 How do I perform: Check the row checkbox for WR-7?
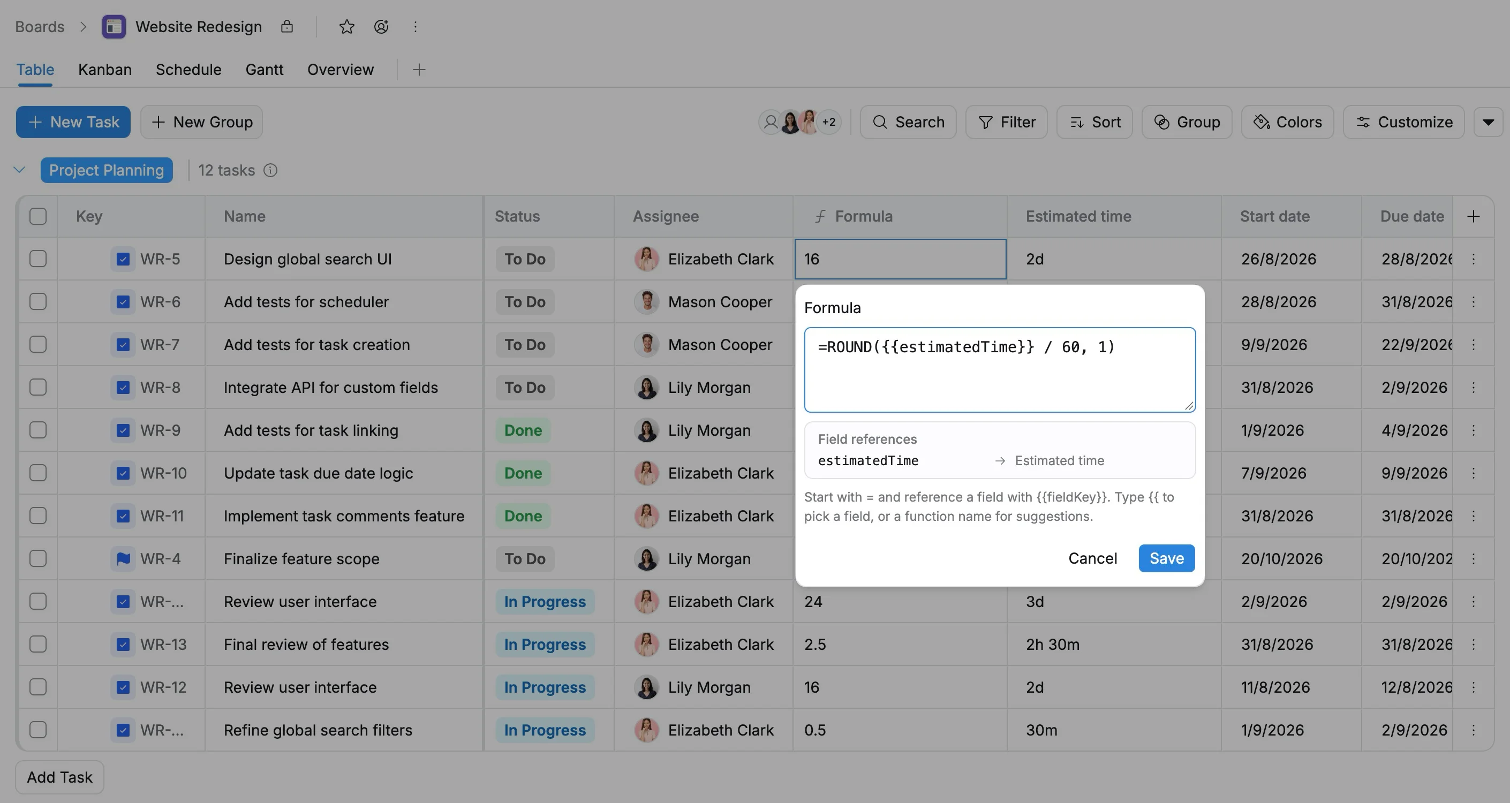38,345
